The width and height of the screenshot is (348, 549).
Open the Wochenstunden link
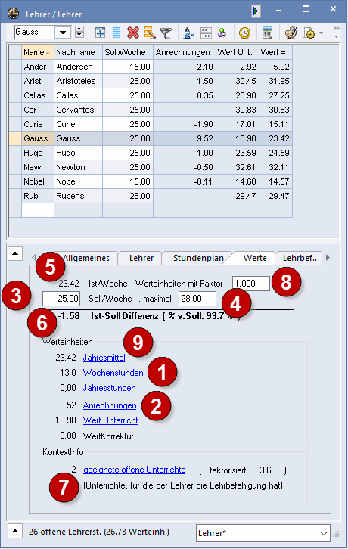[x=113, y=373]
